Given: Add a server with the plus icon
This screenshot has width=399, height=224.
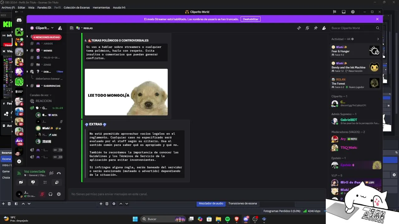Looking at the screenshot, I should (x=19, y=161).
